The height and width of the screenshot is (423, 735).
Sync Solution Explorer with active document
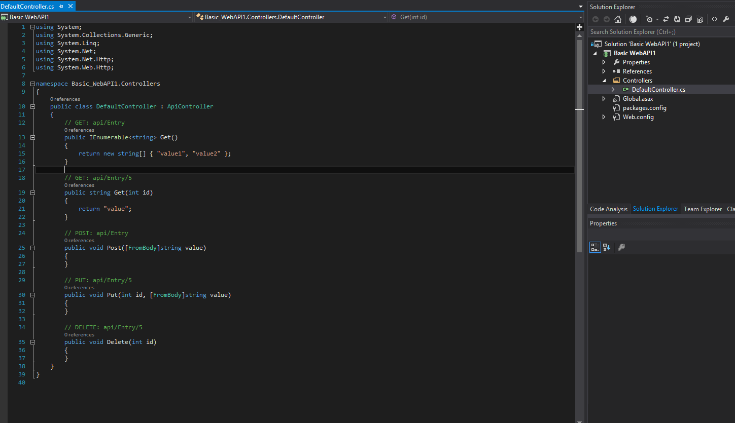pyautogui.click(x=667, y=19)
